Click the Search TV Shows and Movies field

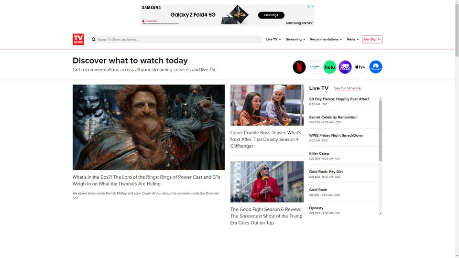pyautogui.click(x=175, y=40)
